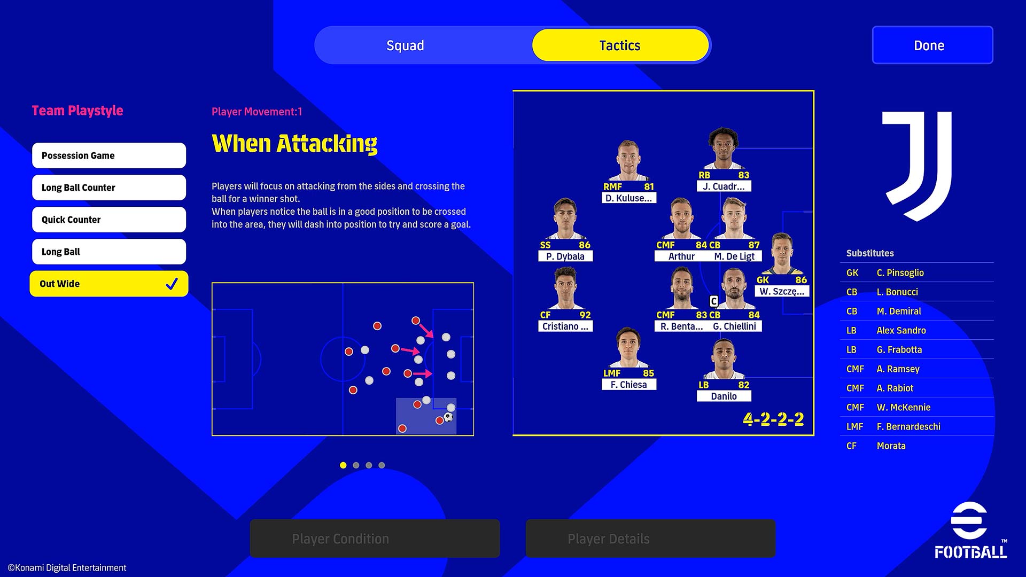The width and height of the screenshot is (1026, 577).
Task: Expand the Quick Counter playstyle option
Action: pyautogui.click(x=108, y=219)
